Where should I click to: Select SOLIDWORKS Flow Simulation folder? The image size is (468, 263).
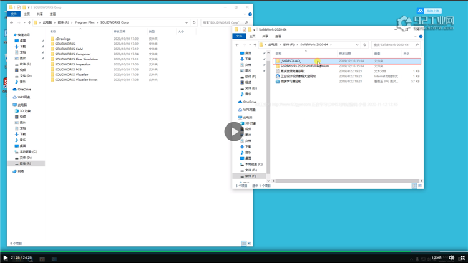tap(76, 59)
